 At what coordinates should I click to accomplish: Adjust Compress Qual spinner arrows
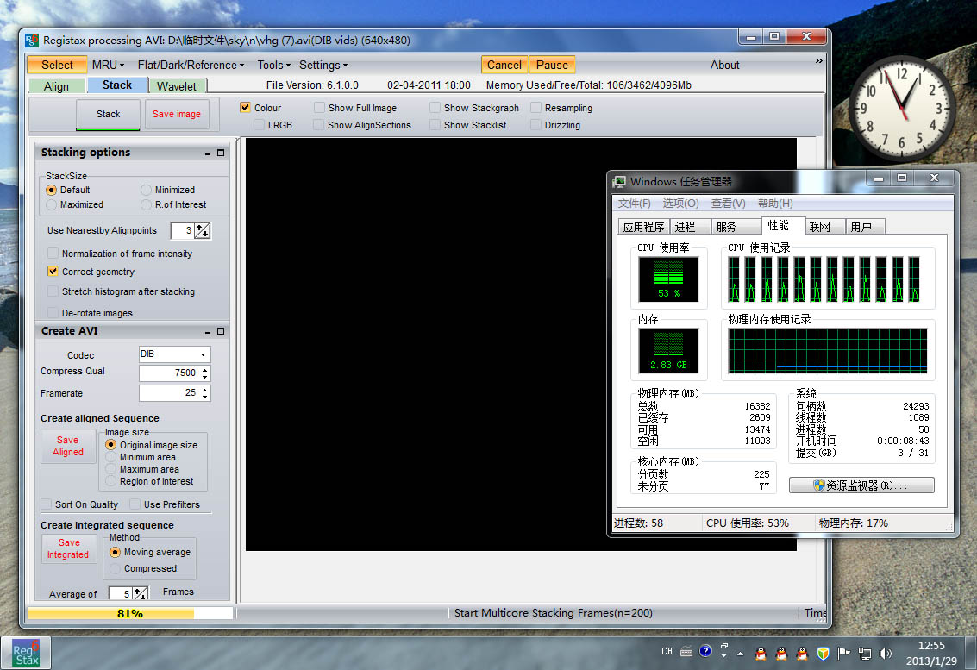point(205,373)
